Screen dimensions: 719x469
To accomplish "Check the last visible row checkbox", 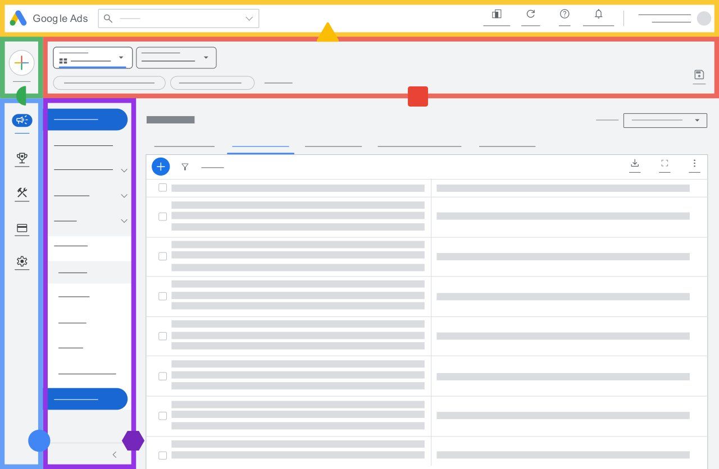I will pyautogui.click(x=162, y=456).
